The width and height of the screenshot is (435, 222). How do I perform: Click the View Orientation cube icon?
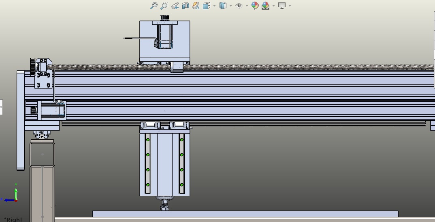click(207, 6)
